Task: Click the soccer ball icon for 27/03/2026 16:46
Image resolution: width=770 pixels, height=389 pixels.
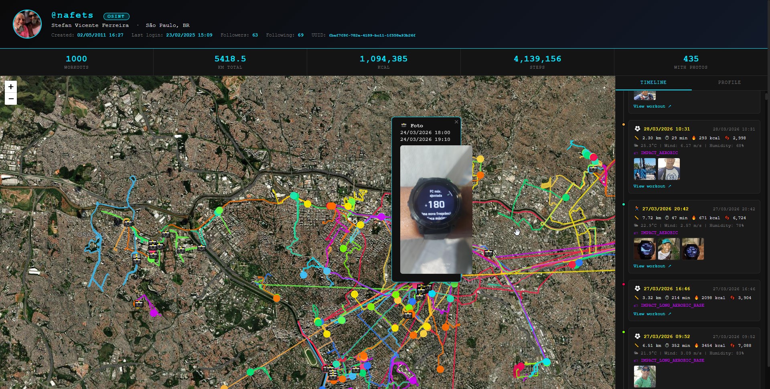Action: (637, 288)
